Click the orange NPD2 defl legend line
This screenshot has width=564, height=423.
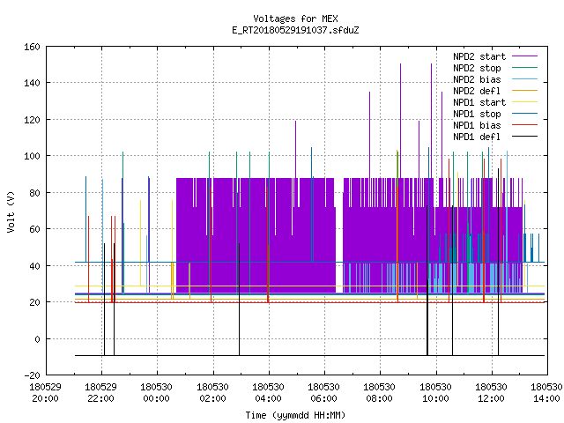point(524,90)
